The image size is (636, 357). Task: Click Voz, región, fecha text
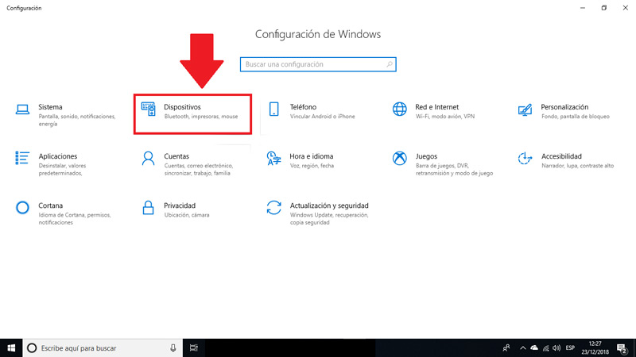click(x=312, y=166)
